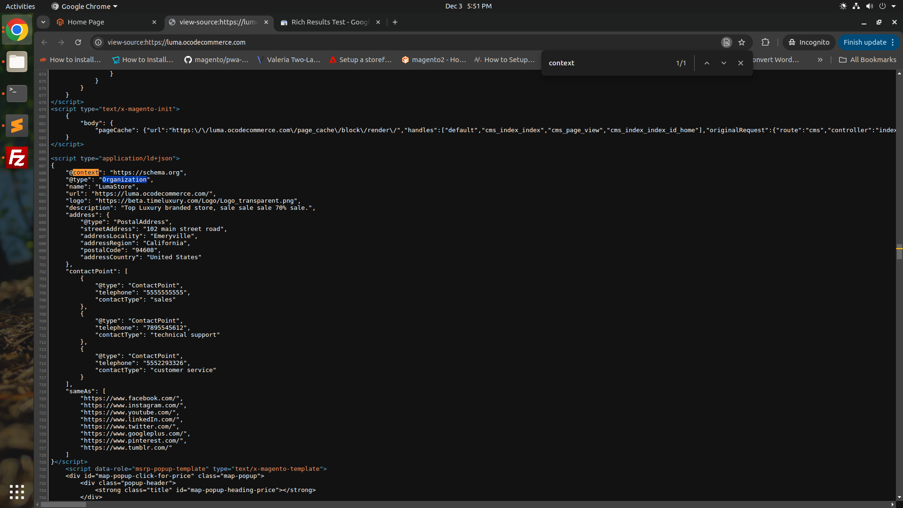903x508 pixels.
Task: Click the site information icon in address bar
Action: [98, 42]
